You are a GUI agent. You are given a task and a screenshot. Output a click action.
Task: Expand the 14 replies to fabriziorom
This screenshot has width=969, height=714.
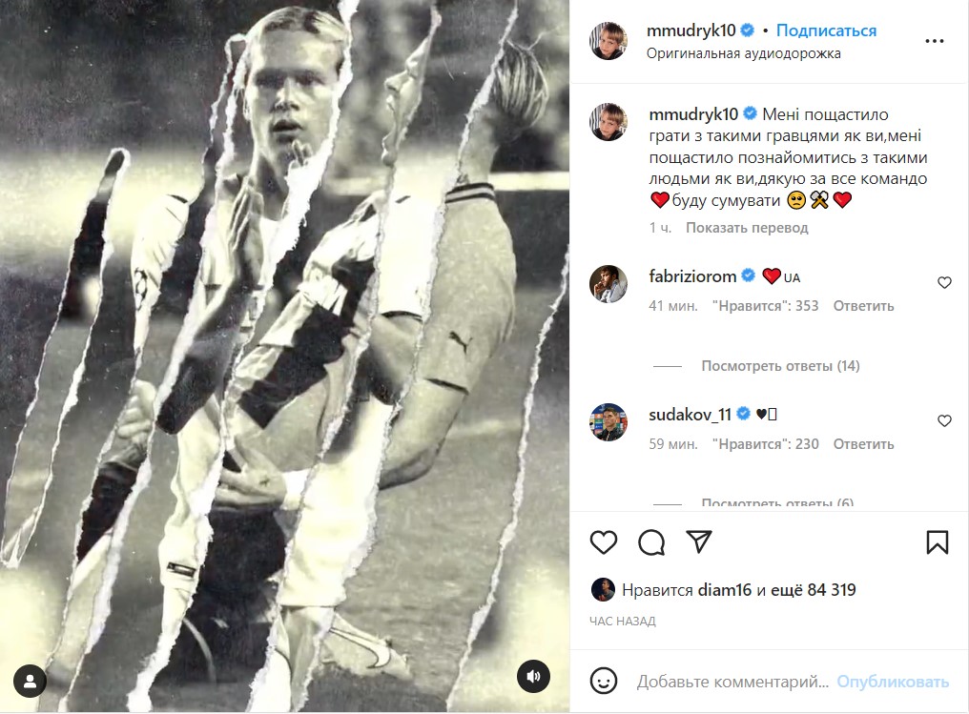tap(780, 366)
